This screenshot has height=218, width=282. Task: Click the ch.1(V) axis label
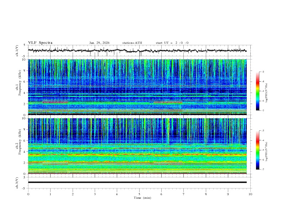point(17,51)
